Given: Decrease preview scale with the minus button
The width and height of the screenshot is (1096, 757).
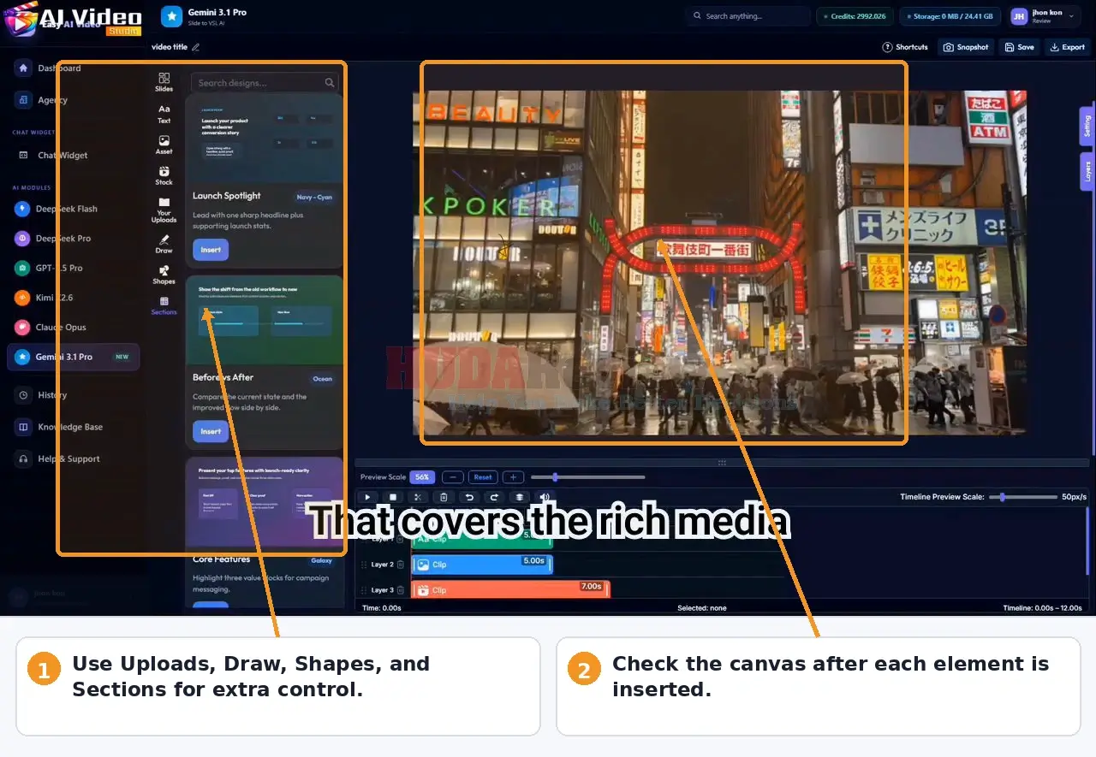Looking at the screenshot, I should (x=453, y=477).
